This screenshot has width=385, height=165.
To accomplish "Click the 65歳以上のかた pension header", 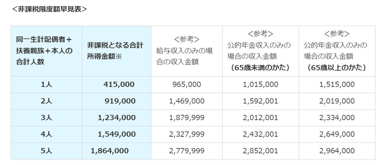I will click(336, 51).
